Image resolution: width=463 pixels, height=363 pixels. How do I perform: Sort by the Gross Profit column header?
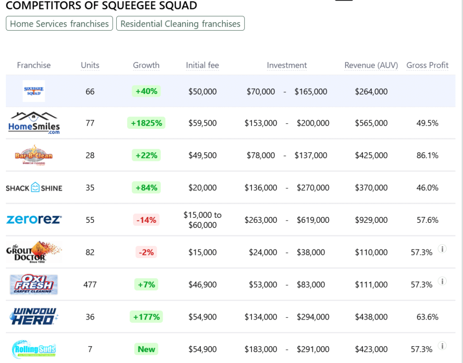427,65
